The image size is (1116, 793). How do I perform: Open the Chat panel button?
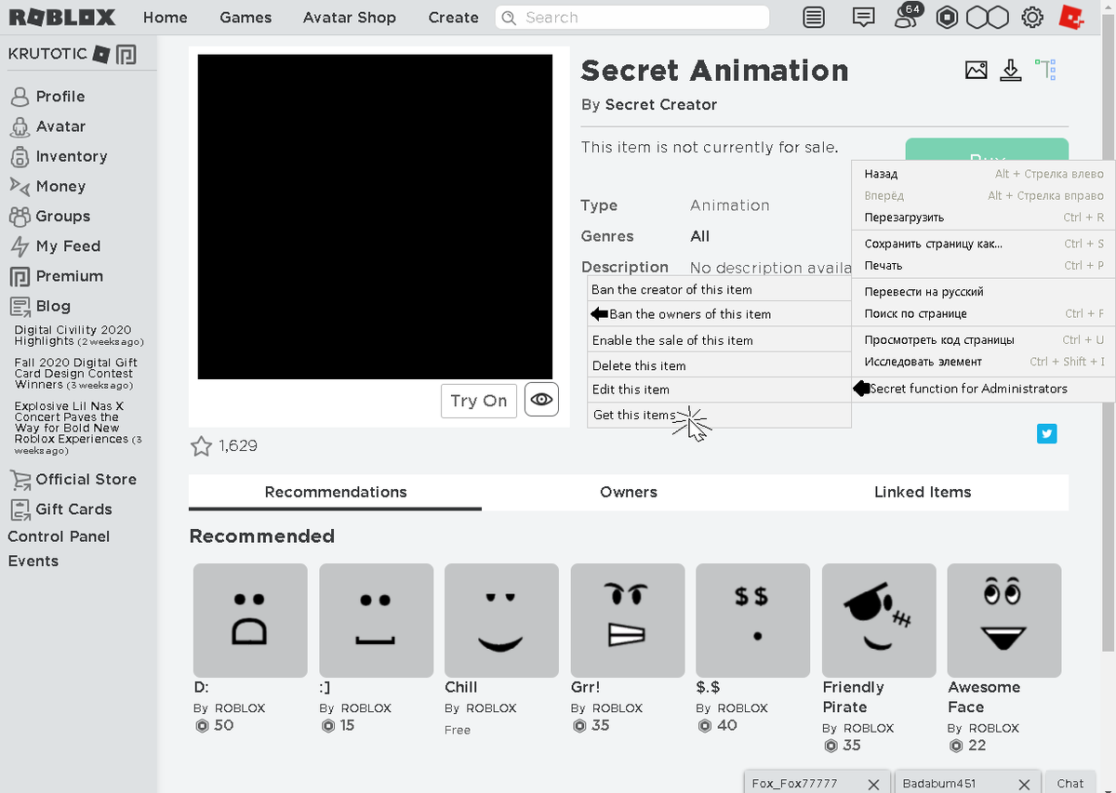click(1070, 783)
